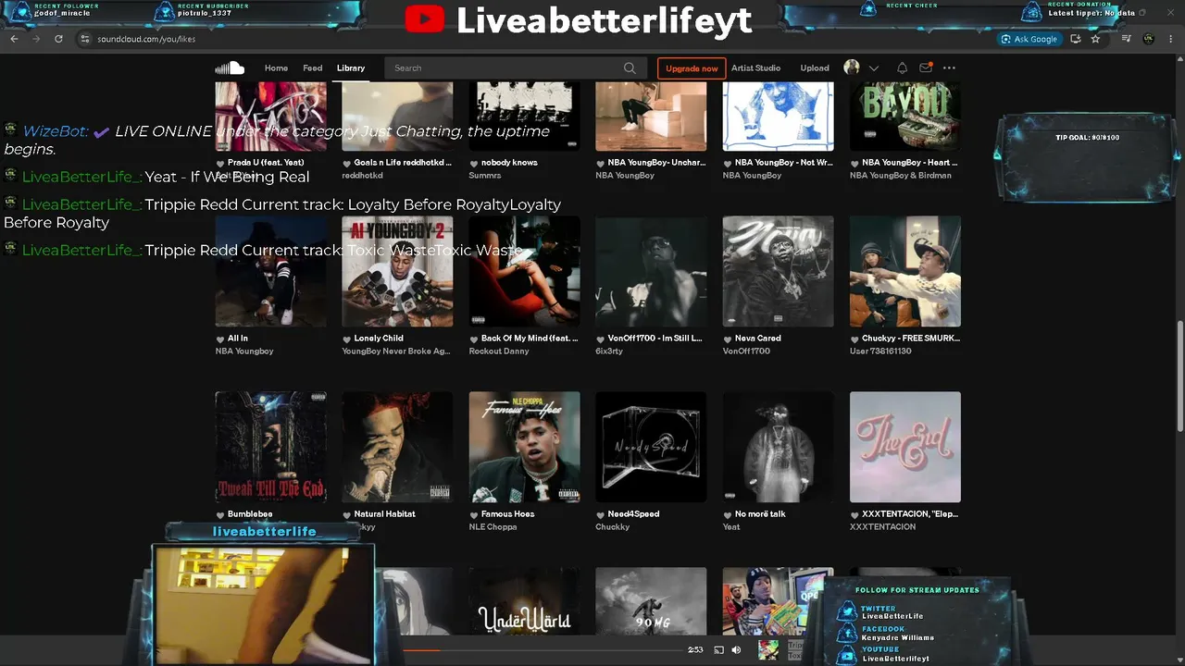Select the Library tab
The width and height of the screenshot is (1185, 666).
coord(351,68)
